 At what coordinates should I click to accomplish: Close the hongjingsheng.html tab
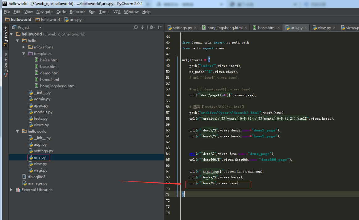[x=246, y=28]
